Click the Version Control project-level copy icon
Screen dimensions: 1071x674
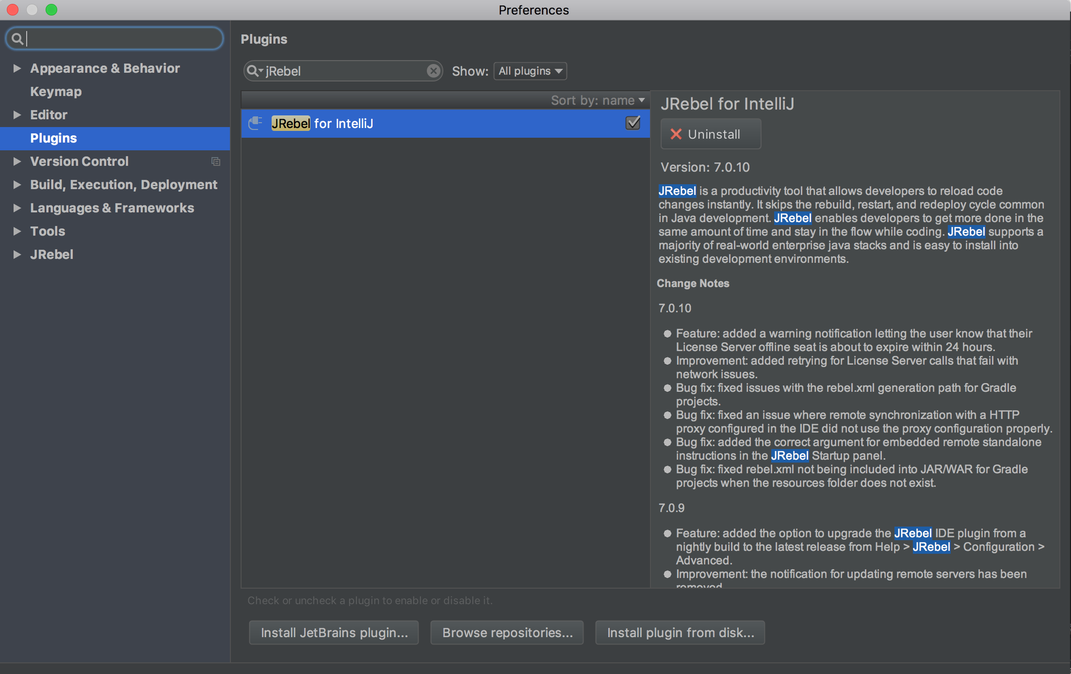[x=216, y=161]
